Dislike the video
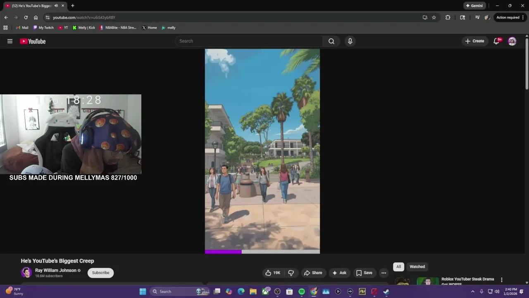Screen dimensions: 529x298 tap(291, 273)
